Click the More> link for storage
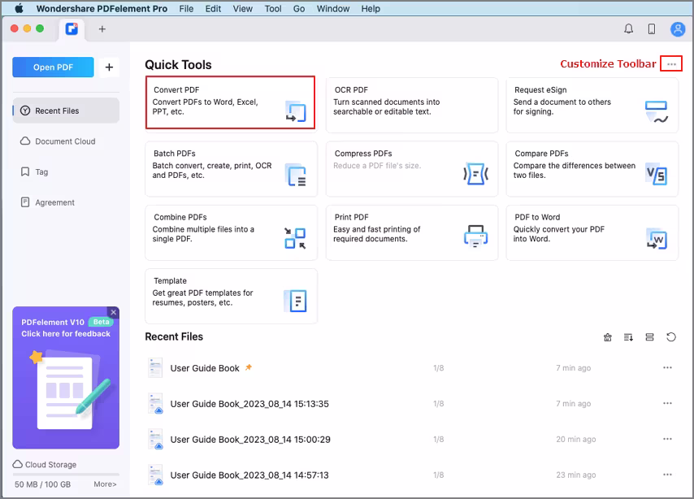This screenshot has height=499, width=694. point(105,484)
